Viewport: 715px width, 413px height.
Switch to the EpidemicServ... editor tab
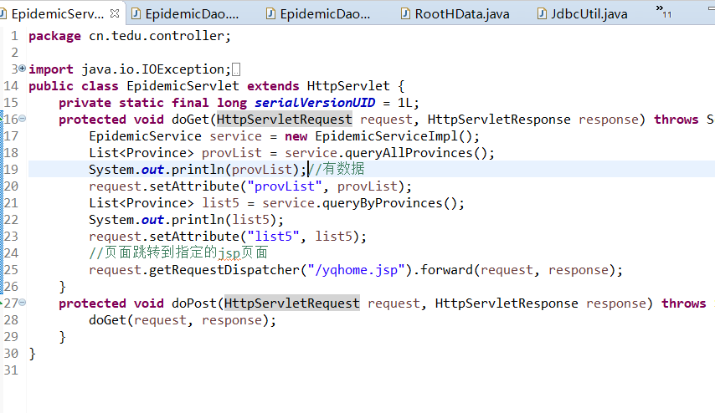click(x=58, y=14)
